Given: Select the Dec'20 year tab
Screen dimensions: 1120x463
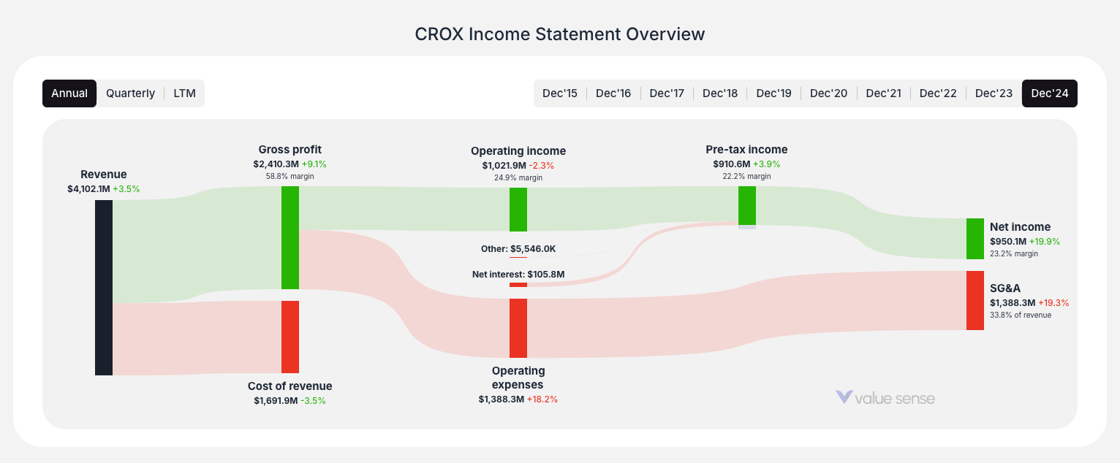Looking at the screenshot, I should [829, 93].
